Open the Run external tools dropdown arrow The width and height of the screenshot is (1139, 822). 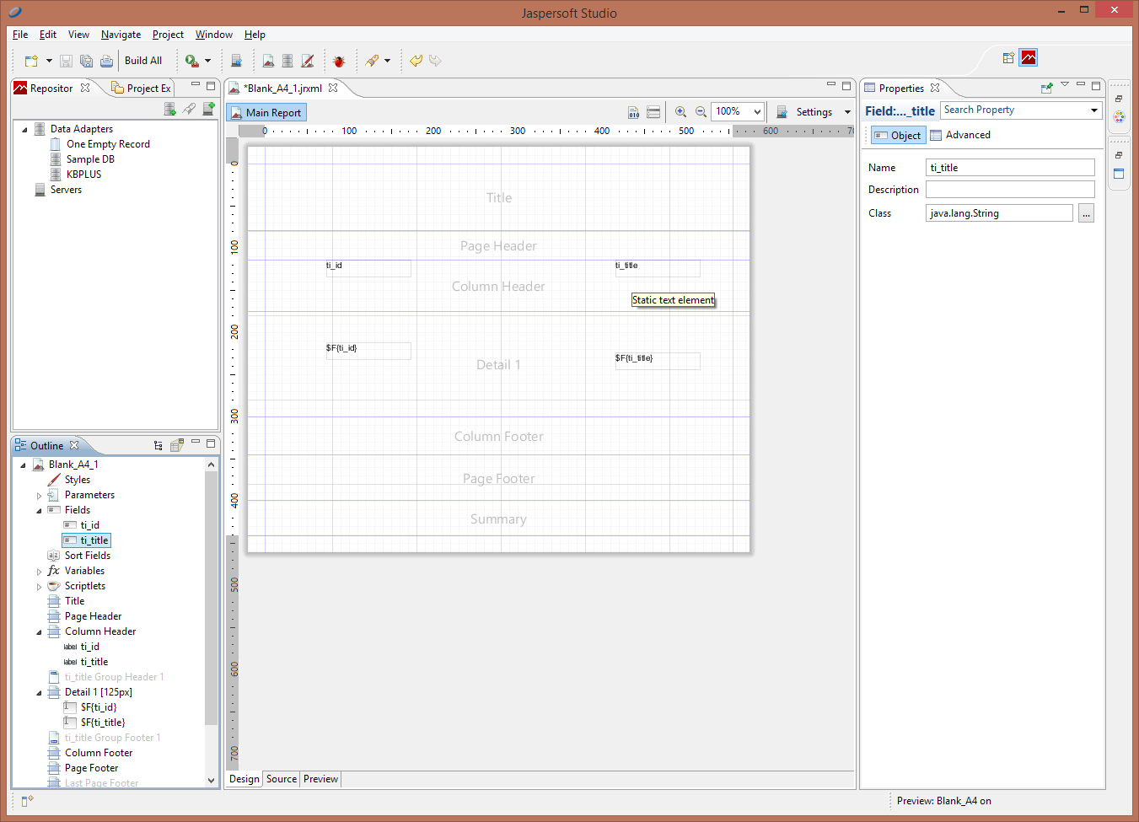pos(207,61)
